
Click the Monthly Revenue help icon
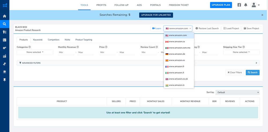pos(78,47)
